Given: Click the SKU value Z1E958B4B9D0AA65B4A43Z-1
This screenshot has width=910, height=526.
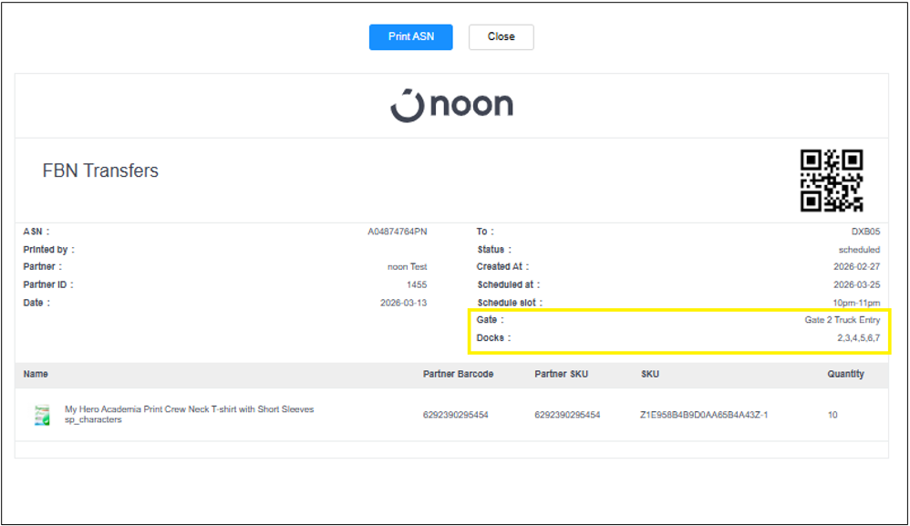Looking at the screenshot, I should [704, 415].
